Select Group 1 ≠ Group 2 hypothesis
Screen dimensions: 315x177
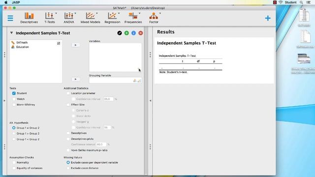pyautogui.click(x=14, y=128)
